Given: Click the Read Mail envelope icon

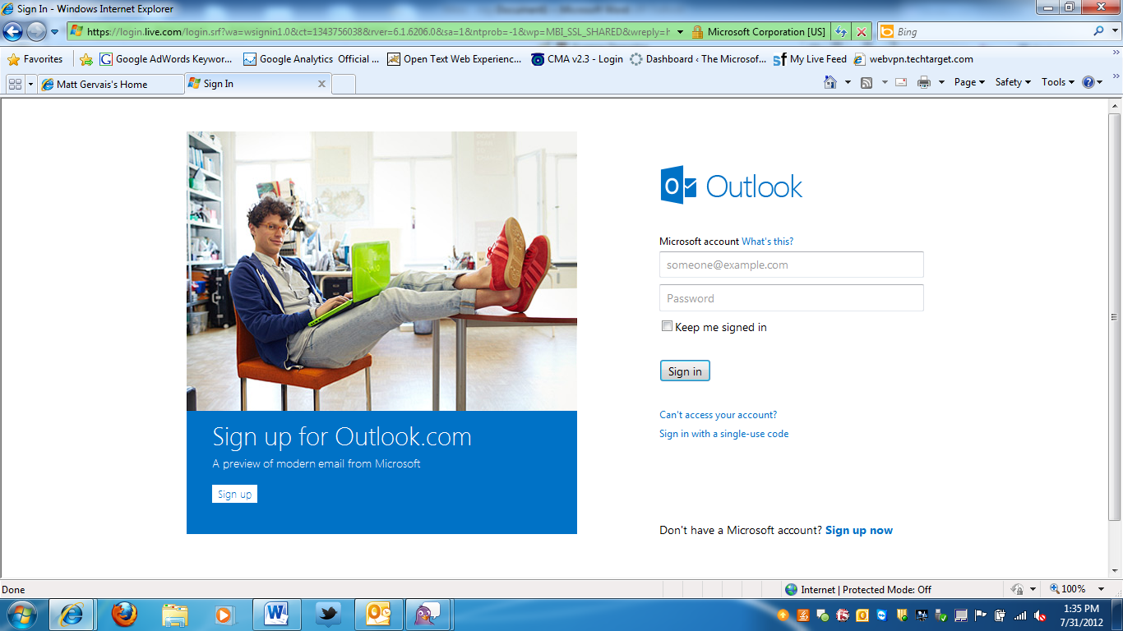Looking at the screenshot, I should [x=901, y=82].
